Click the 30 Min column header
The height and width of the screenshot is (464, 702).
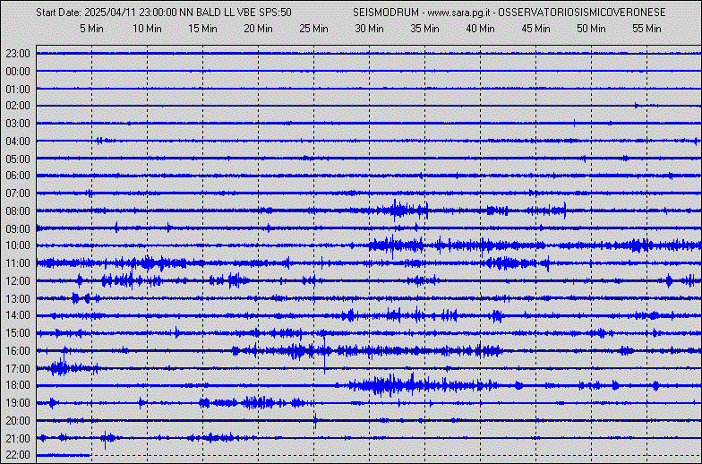[x=369, y=29]
